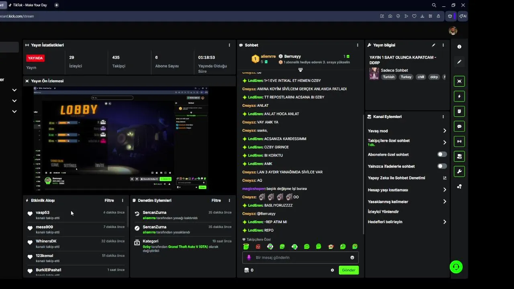Screen dimensions: 514x289
Task: Click the pencil edit icon in right sidebar
Action: point(459,62)
